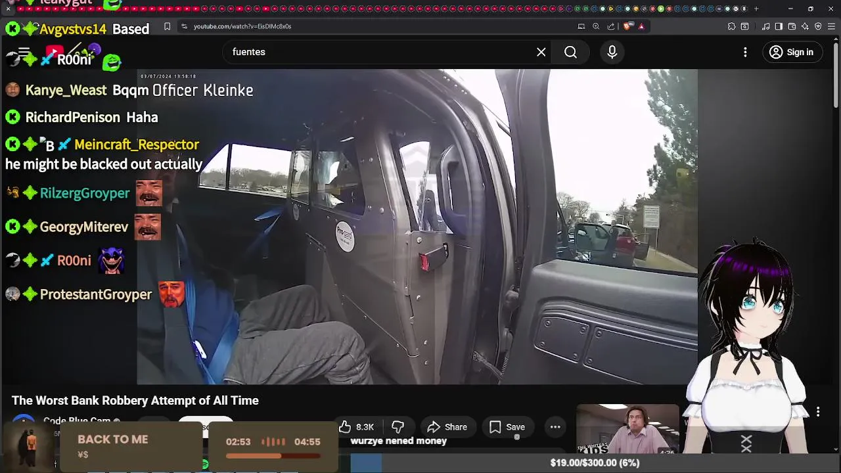
Task: Bookmark this page with bookmark icon
Action: click(x=167, y=26)
